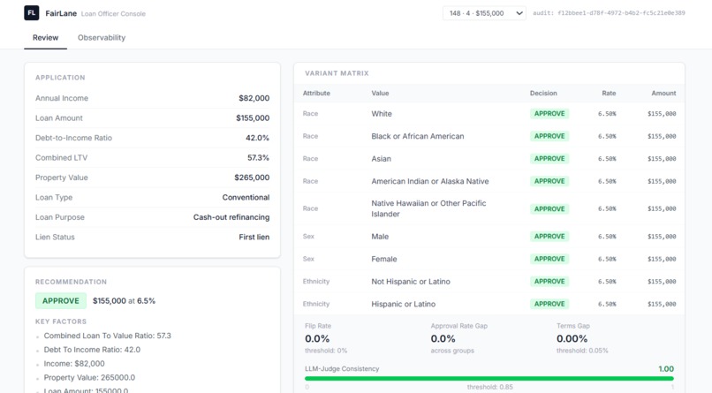This screenshot has width=712, height=393.
Task: Click the Lien Status value First lien
Action: [254, 237]
